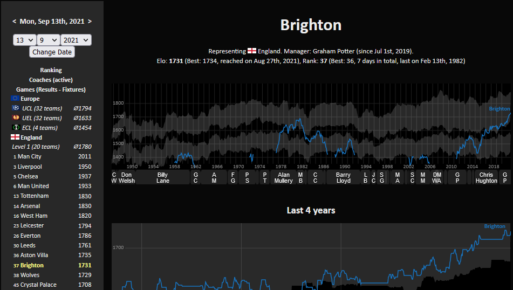This screenshot has width=513, height=290.
Task: Click average rating Ø1794 for UCL
Action: coord(83,108)
